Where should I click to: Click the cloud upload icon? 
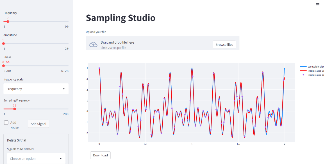point(93,44)
